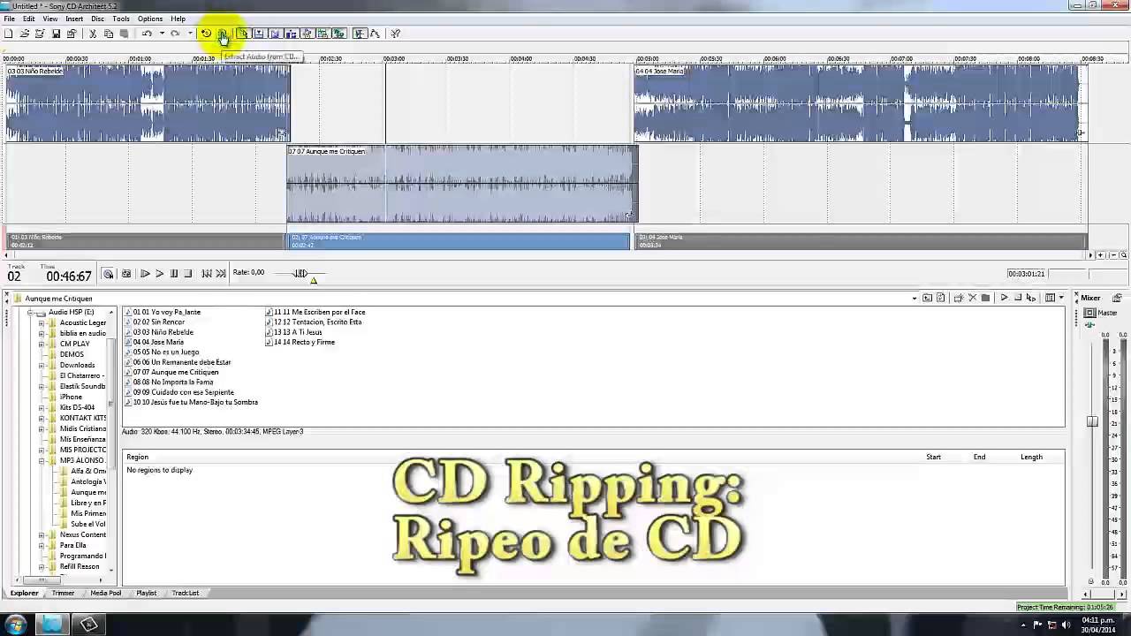Image resolution: width=1131 pixels, height=636 pixels.
Task: Click the Explorer Auto Preview icon
Action: [x=1030, y=298]
